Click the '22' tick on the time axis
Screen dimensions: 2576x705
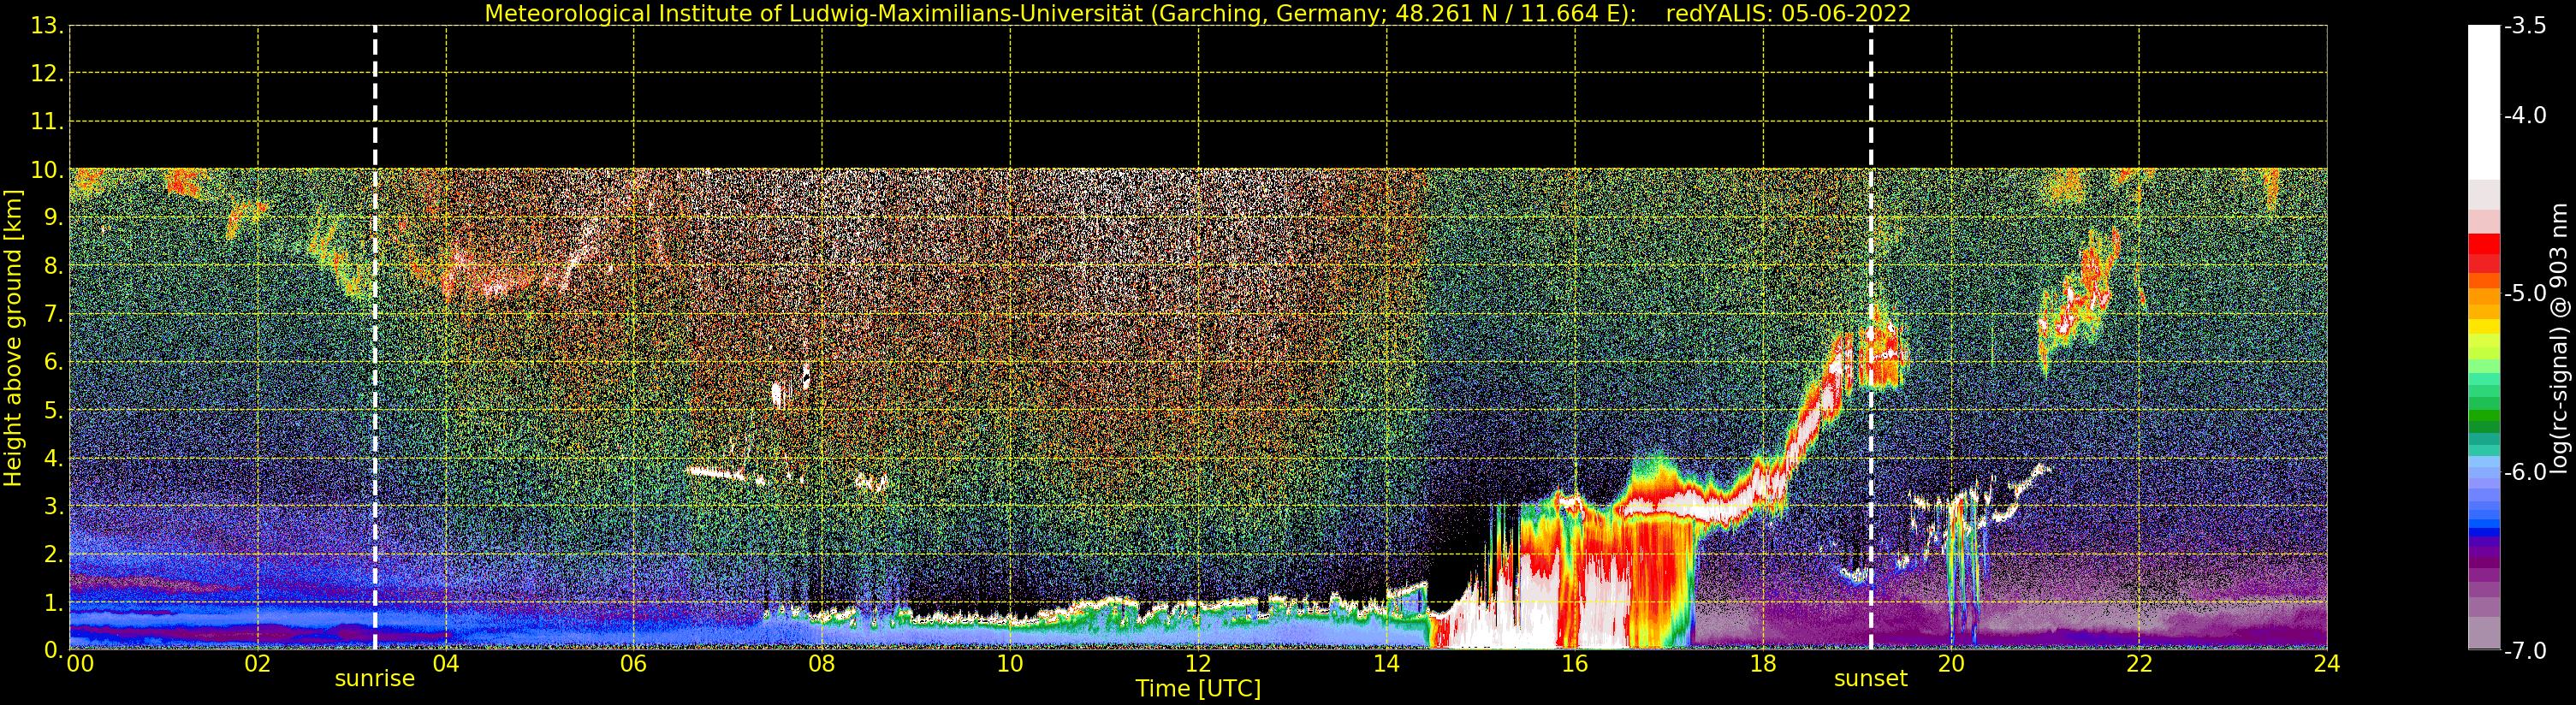[2139, 664]
